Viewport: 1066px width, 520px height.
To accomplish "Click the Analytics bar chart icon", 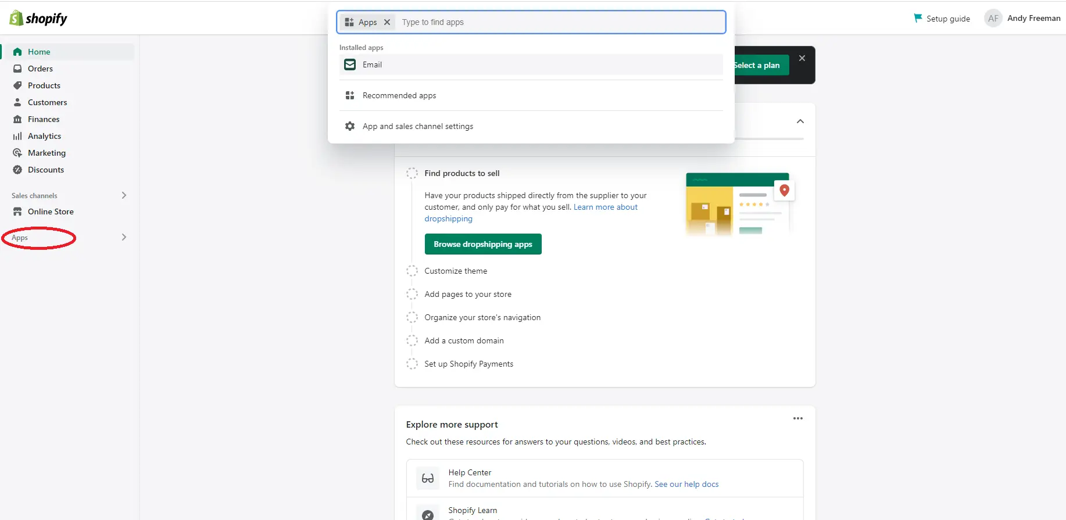I will tap(17, 136).
